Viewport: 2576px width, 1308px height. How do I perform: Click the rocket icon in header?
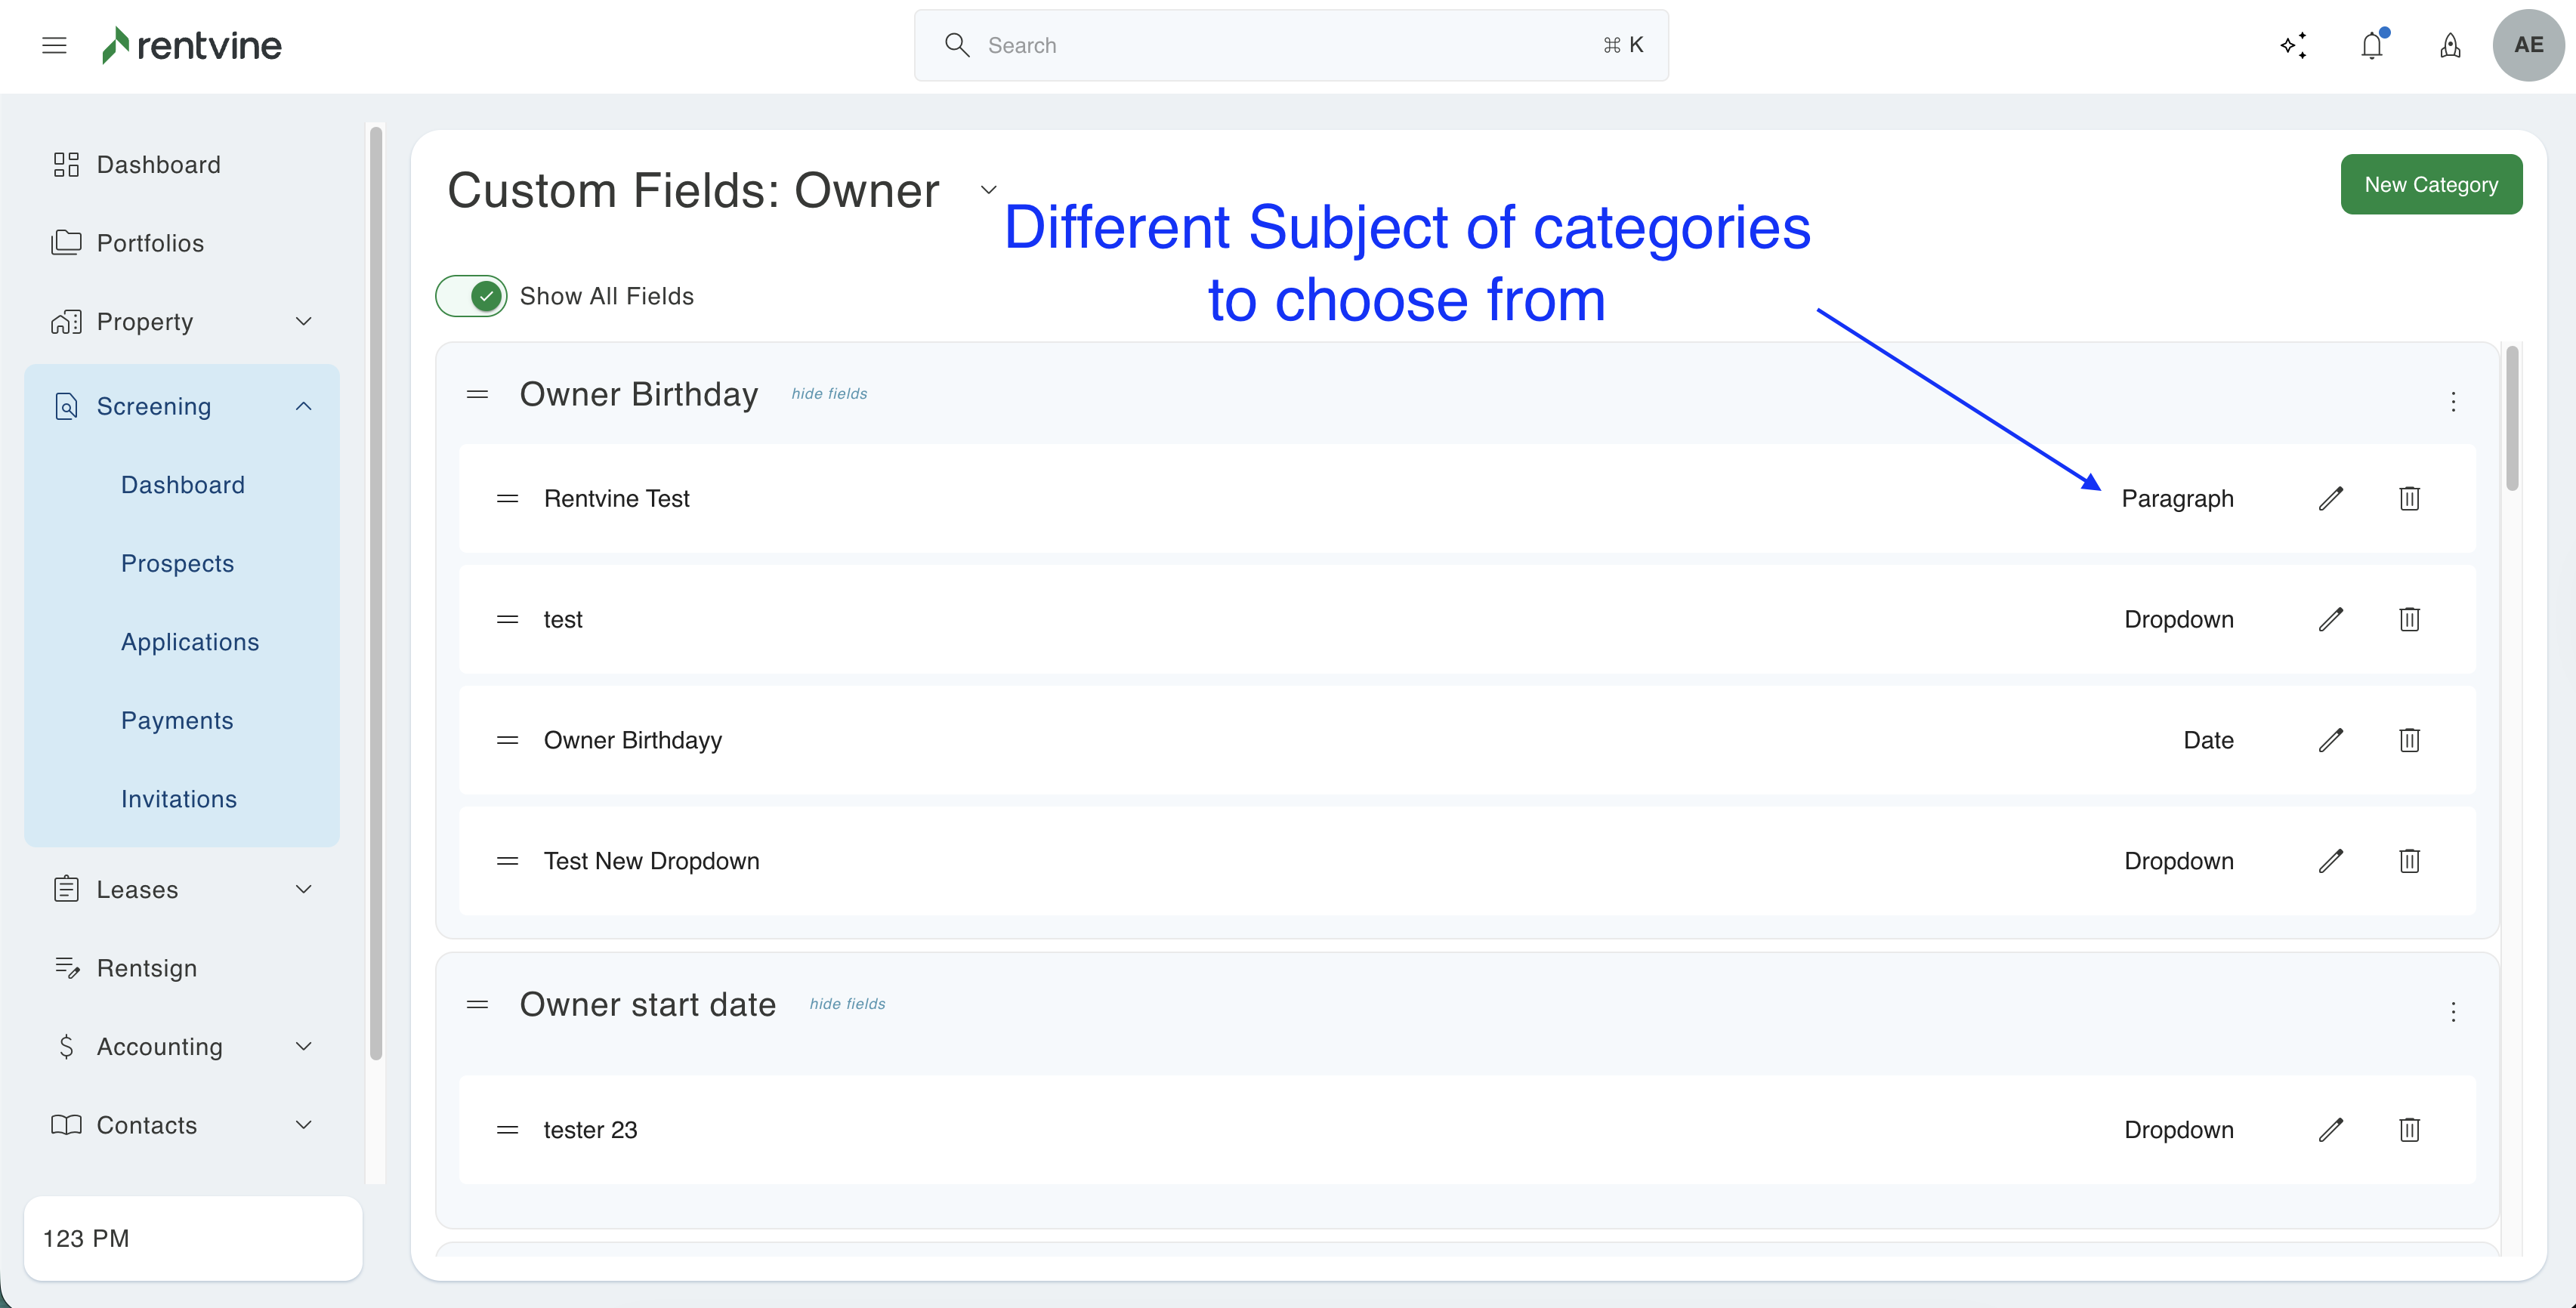(x=2449, y=45)
